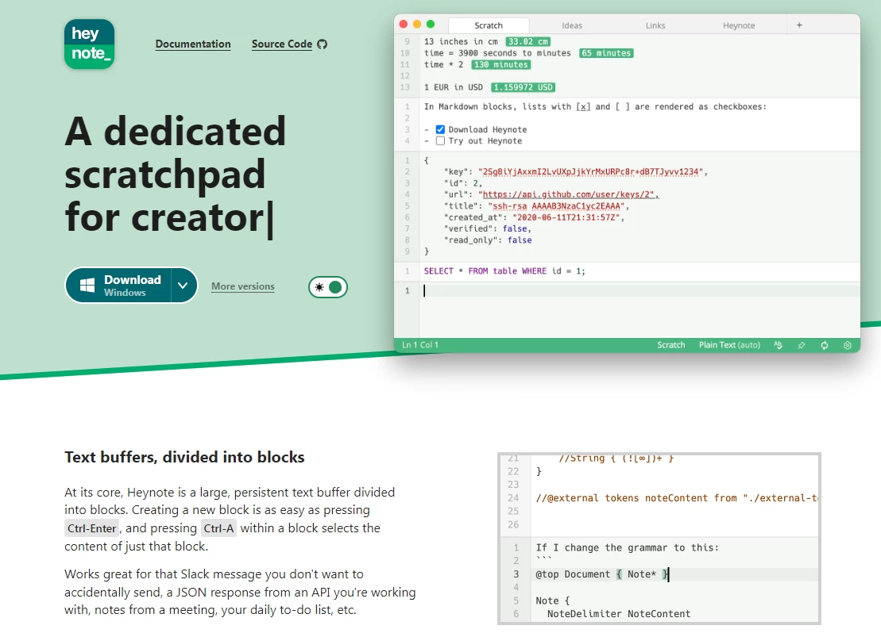This screenshot has height=637, width=881.
Task: Click the grammar code screenshot image
Action: [x=659, y=538]
